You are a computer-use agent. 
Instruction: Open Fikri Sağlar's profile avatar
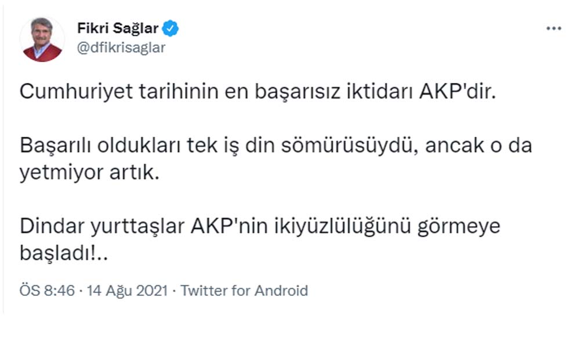[x=42, y=39]
